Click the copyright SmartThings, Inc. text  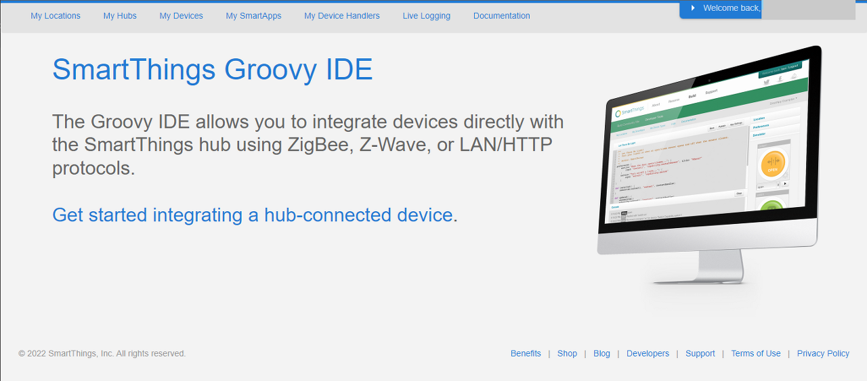pyautogui.click(x=102, y=353)
